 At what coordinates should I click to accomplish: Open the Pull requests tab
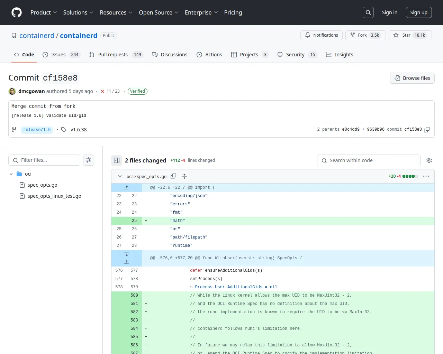(x=116, y=55)
